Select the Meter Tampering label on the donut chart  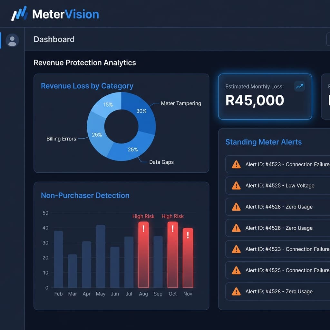coord(181,103)
